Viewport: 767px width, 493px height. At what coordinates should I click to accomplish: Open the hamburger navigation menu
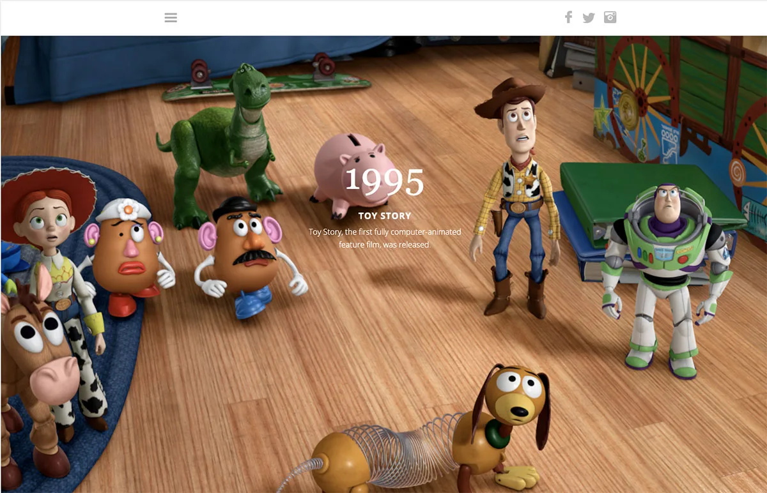tap(171, 18)
